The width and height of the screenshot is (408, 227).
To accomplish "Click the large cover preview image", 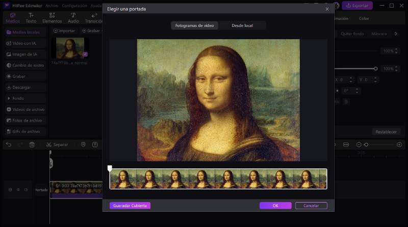I will tap(218, 100).
